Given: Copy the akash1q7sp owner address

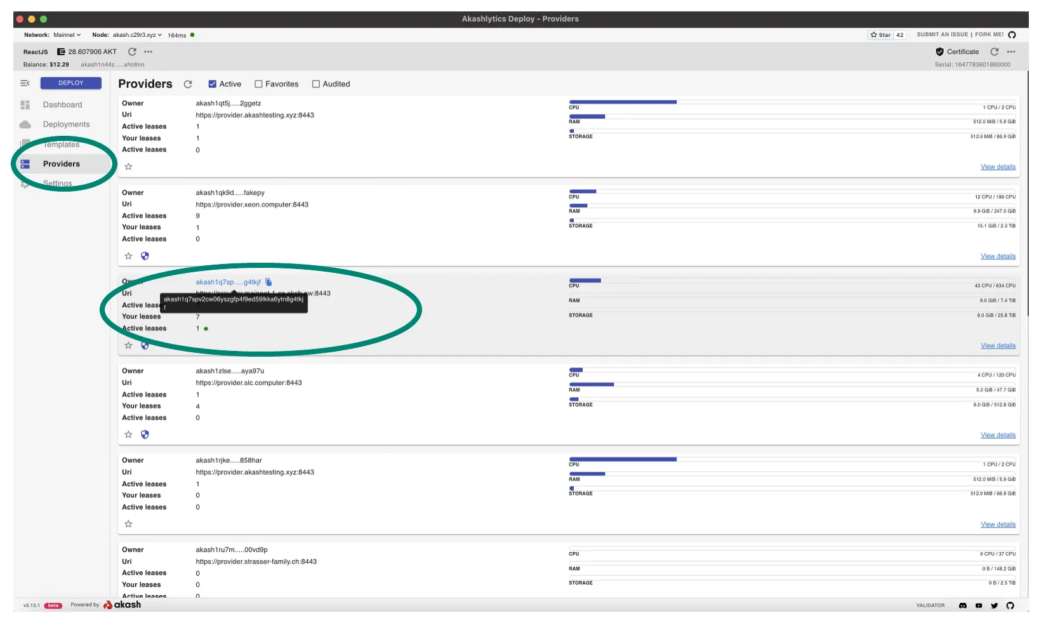Looking at the screenshot, I should (268, 282).
